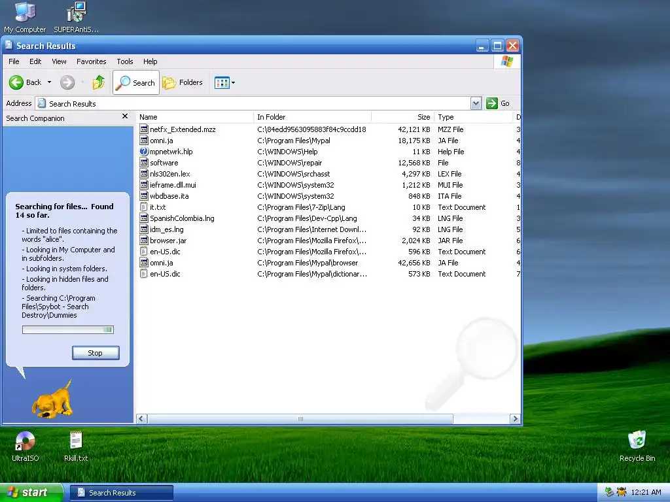Click the search progress bar
Screen dimensions: 670x502
68,329
